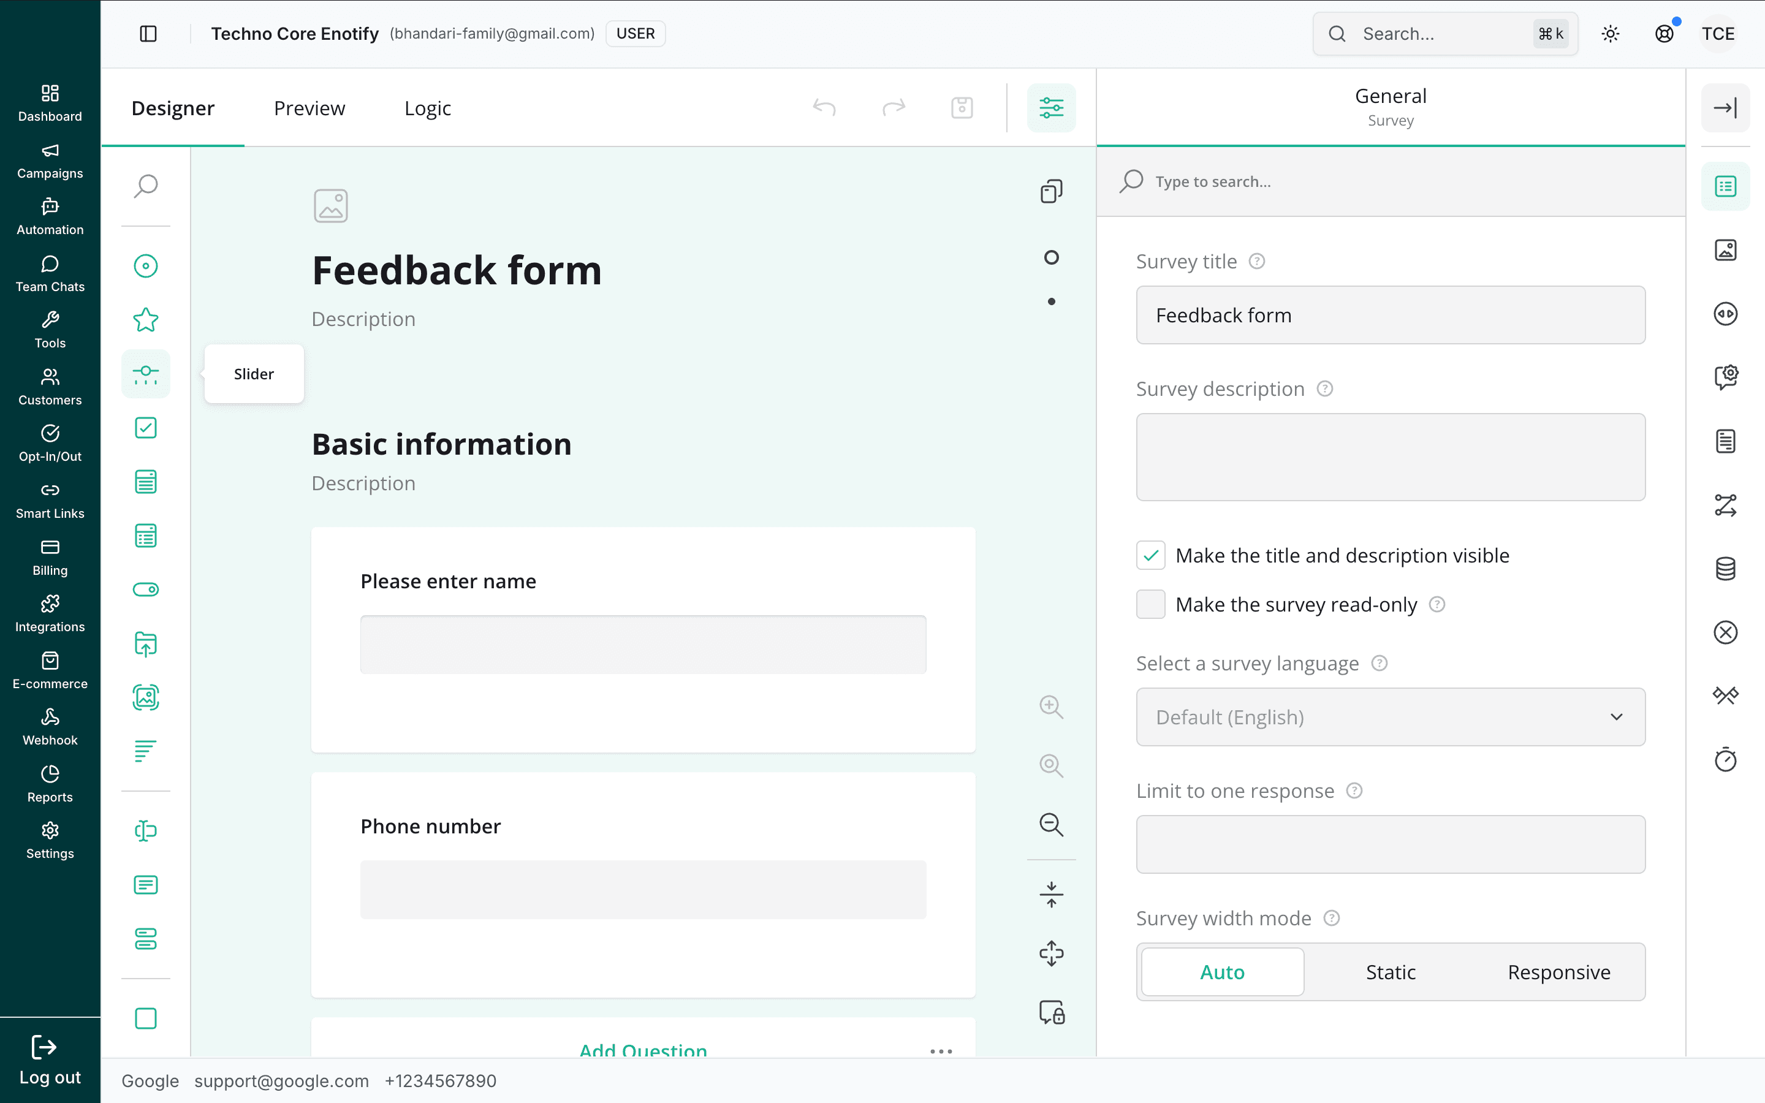
Task: Open E-commerce section
Action: coord(50,670)
